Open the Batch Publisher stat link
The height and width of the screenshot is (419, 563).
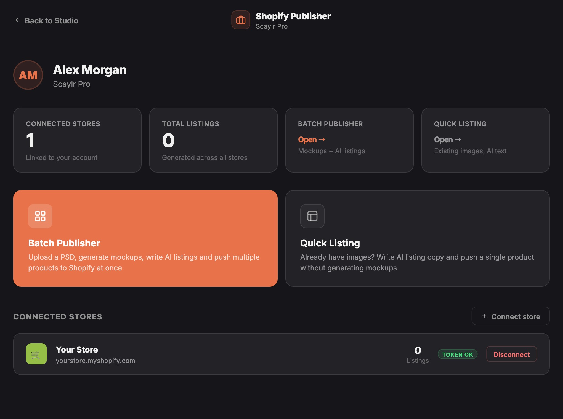point(311,139)
